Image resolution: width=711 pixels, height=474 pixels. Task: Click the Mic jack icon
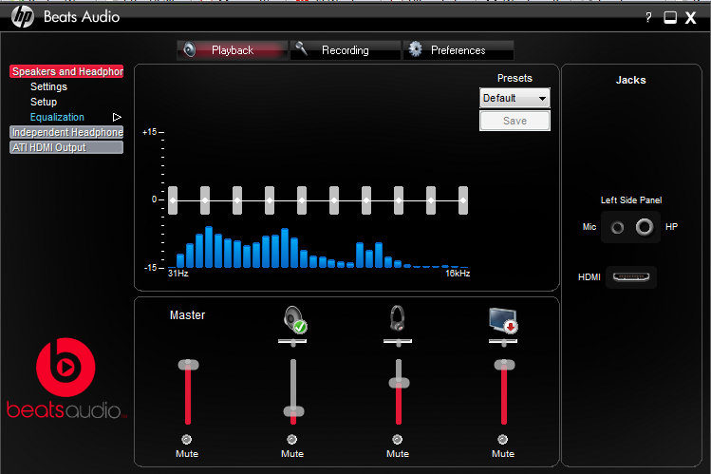click(617, 227)
